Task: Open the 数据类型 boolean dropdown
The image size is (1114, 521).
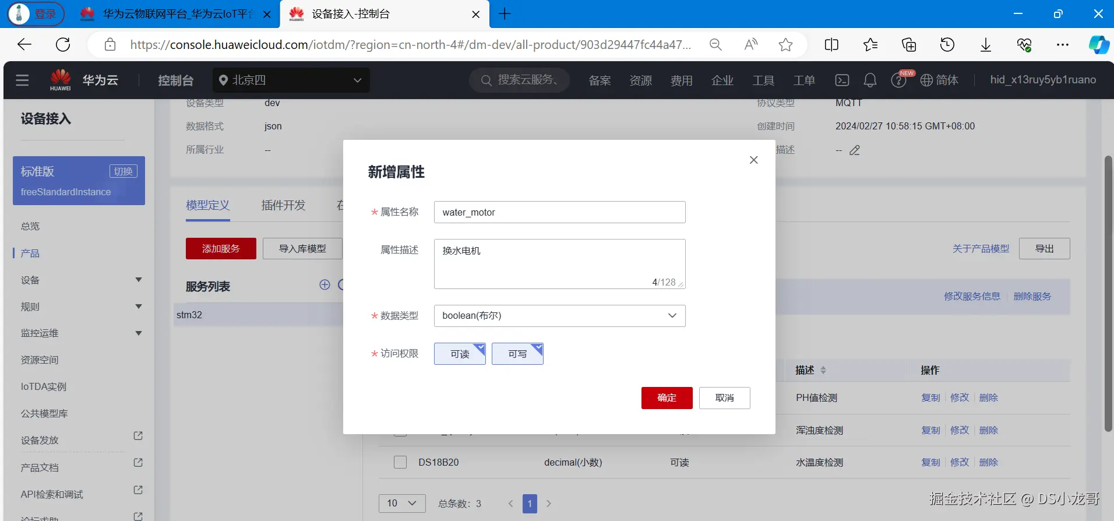Action: 559,316
